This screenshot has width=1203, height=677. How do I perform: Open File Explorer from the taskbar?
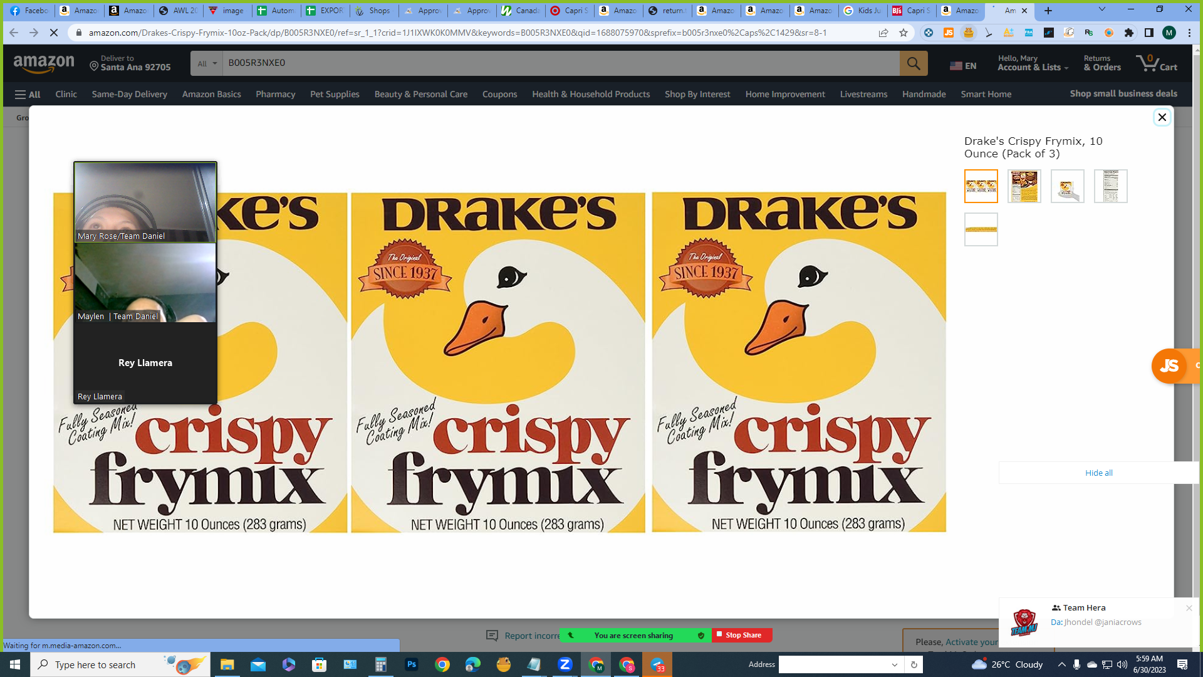227,664
